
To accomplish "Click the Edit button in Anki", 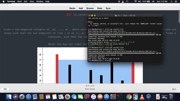I will [x=5, y=89].
